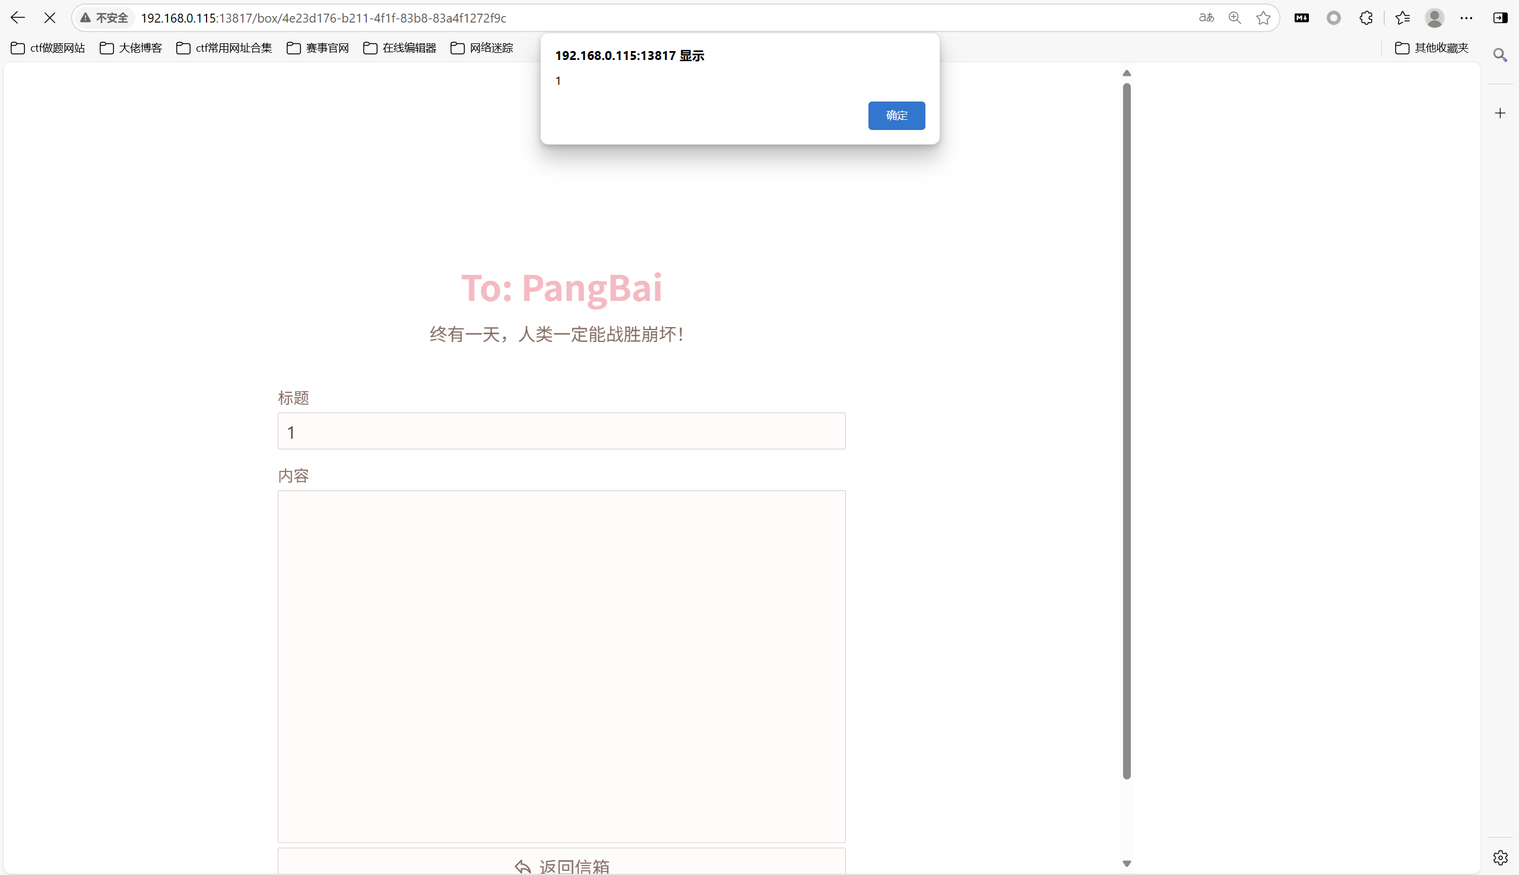Viewport: 1519px width, 875px height.
Task: Open the 其他收藏夹 bookmark folder
Action: [1432, 48]
